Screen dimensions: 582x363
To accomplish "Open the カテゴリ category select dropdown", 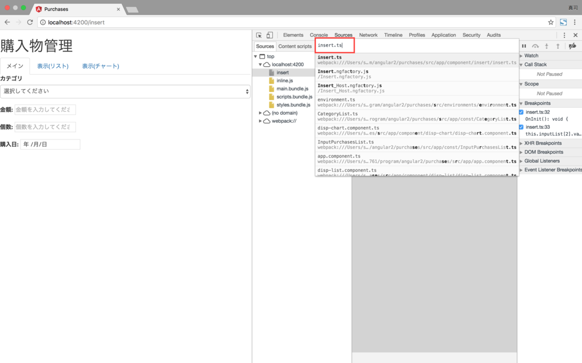I will [125, 91].
